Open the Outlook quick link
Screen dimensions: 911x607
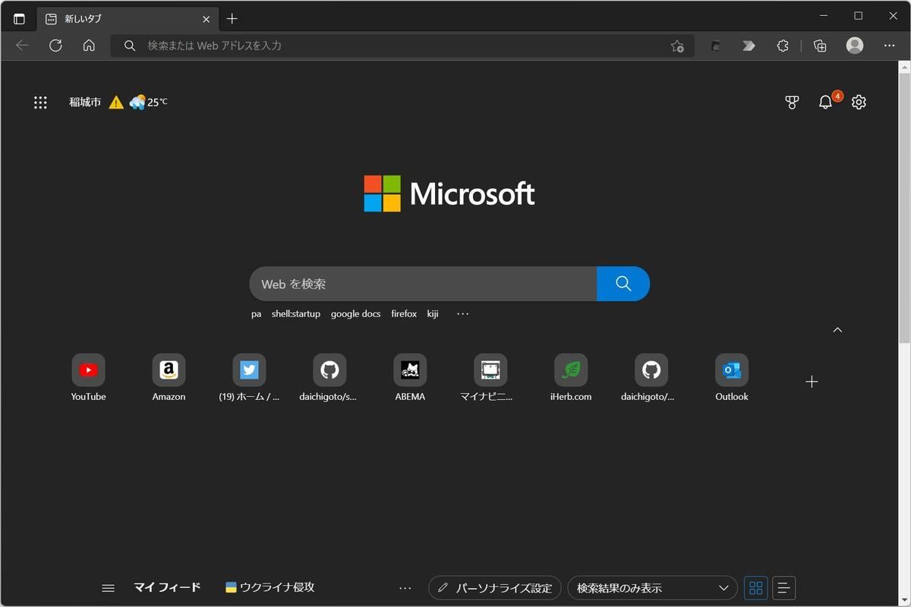click(732, 378)
